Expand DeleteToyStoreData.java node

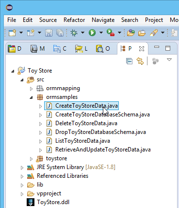(40, 124)
